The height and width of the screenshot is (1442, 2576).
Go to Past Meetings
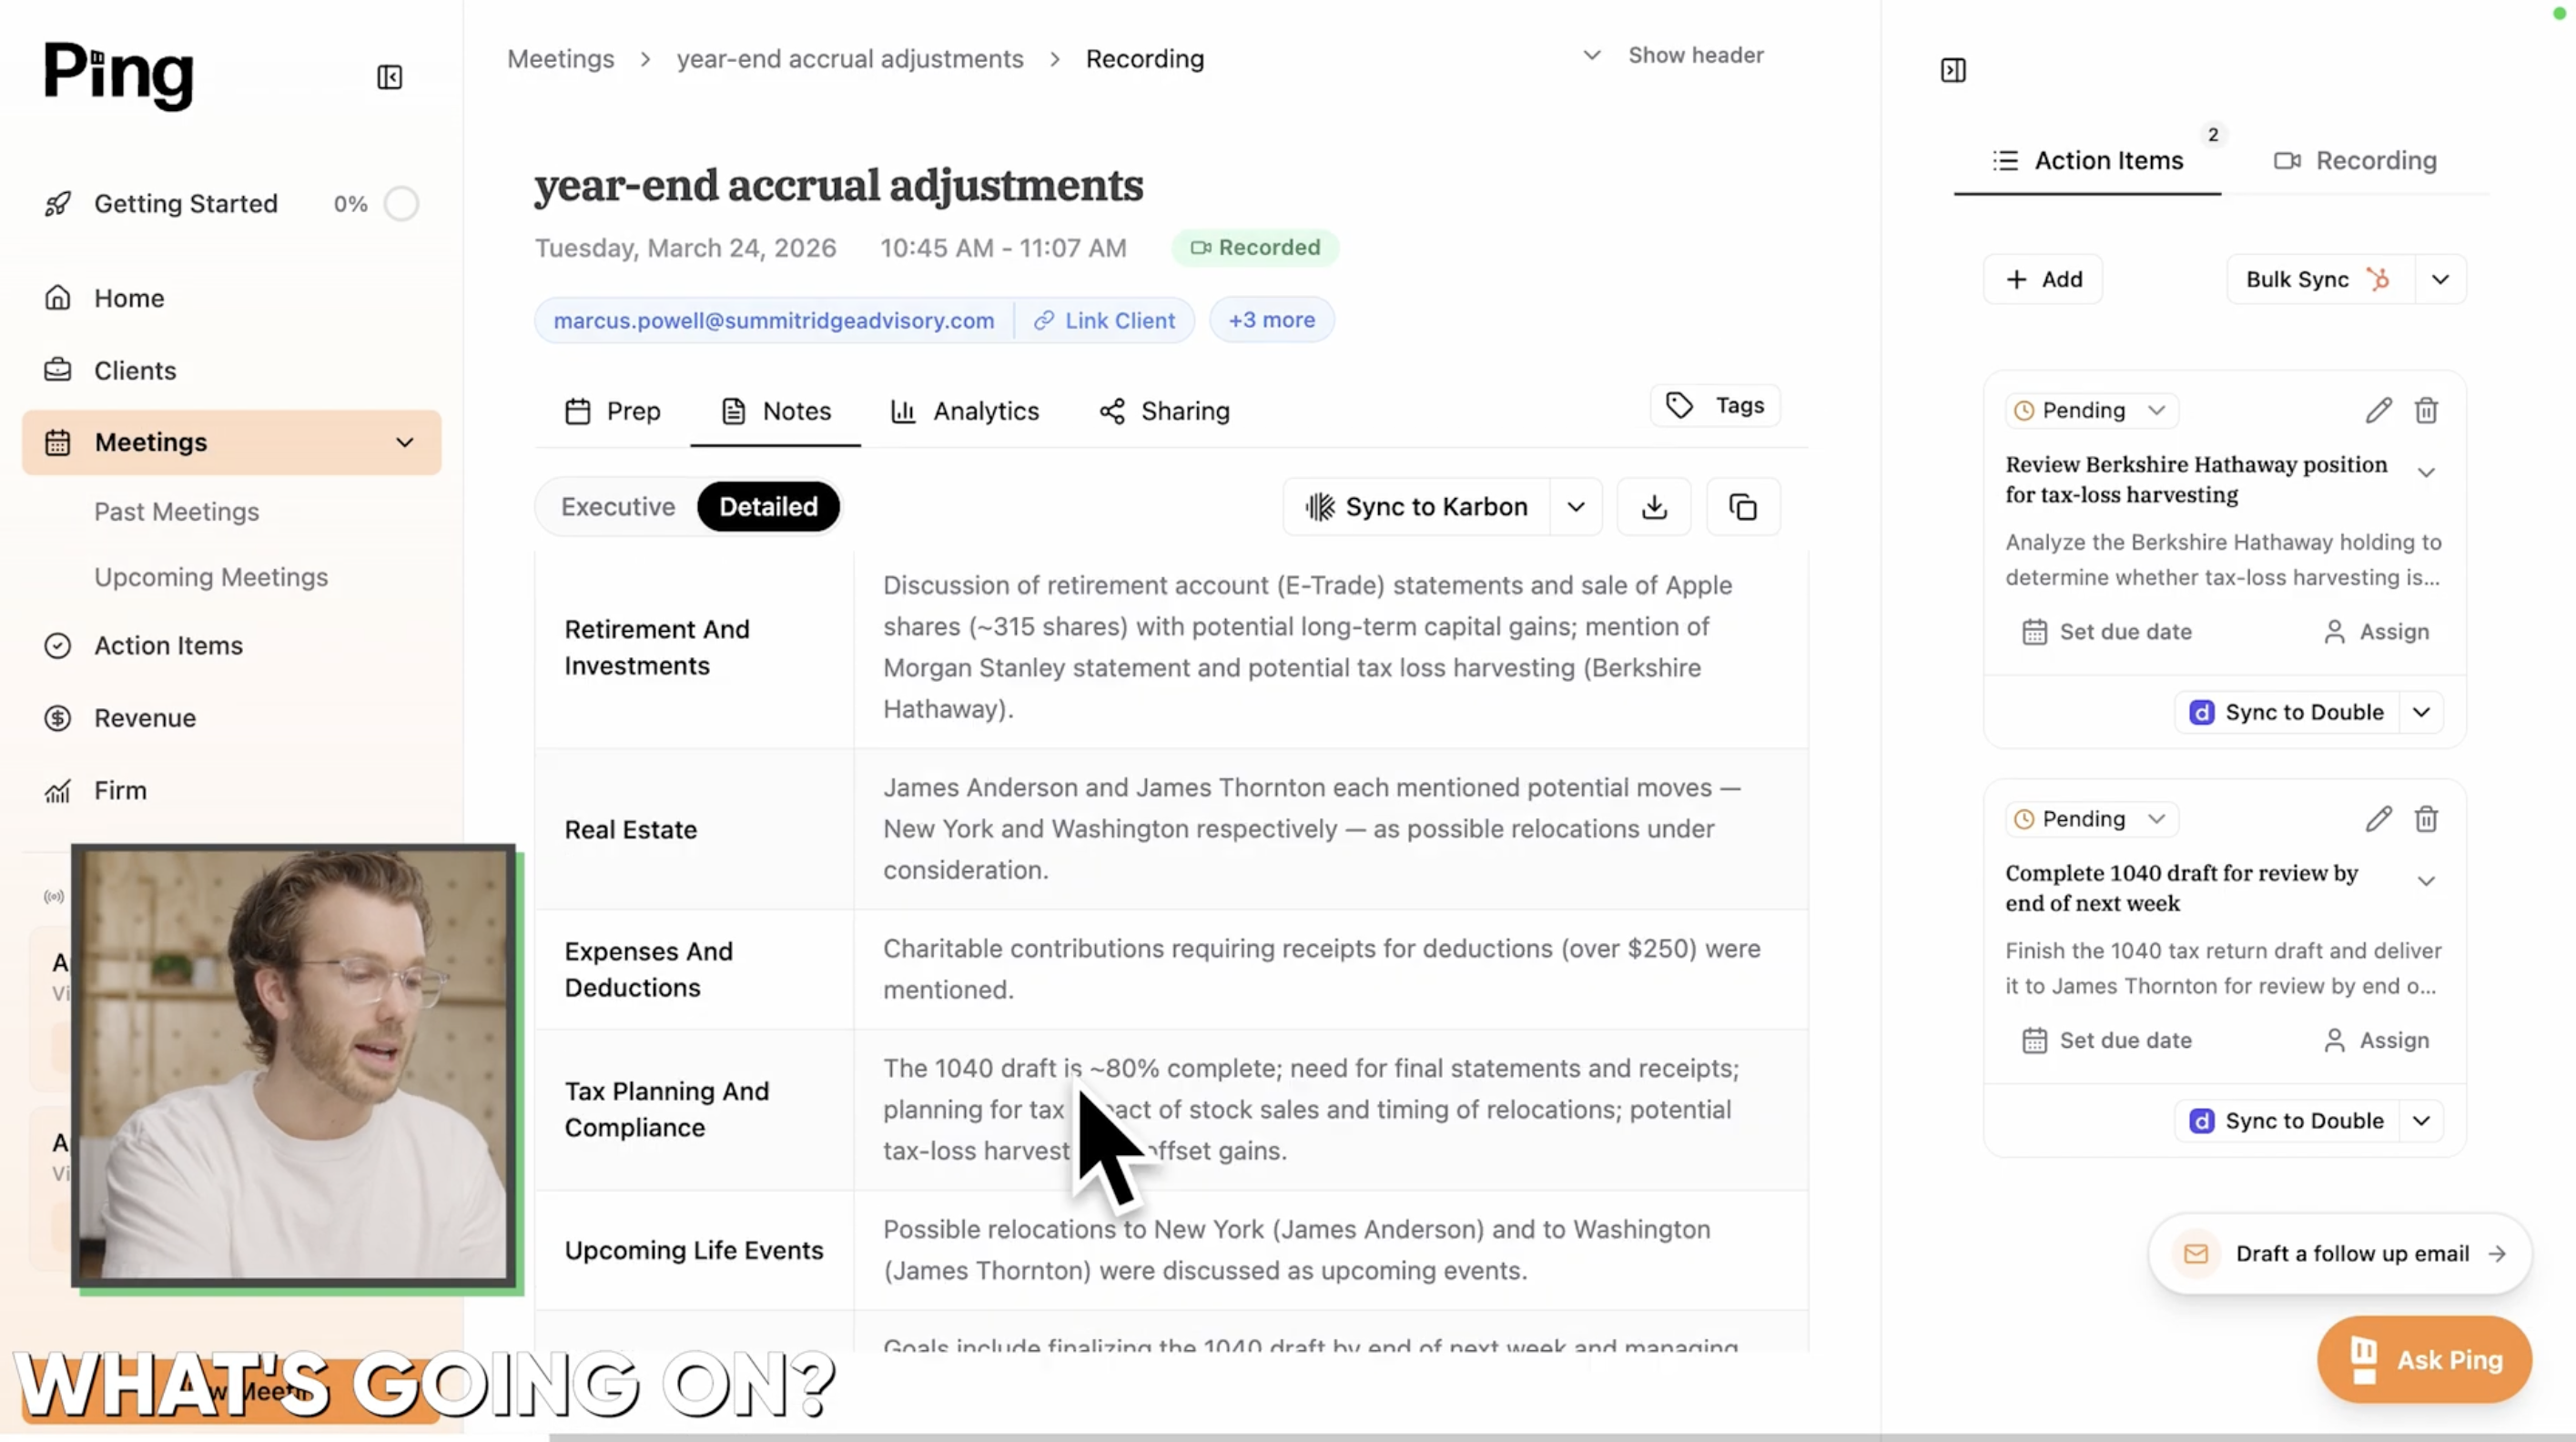coord(176,511)
